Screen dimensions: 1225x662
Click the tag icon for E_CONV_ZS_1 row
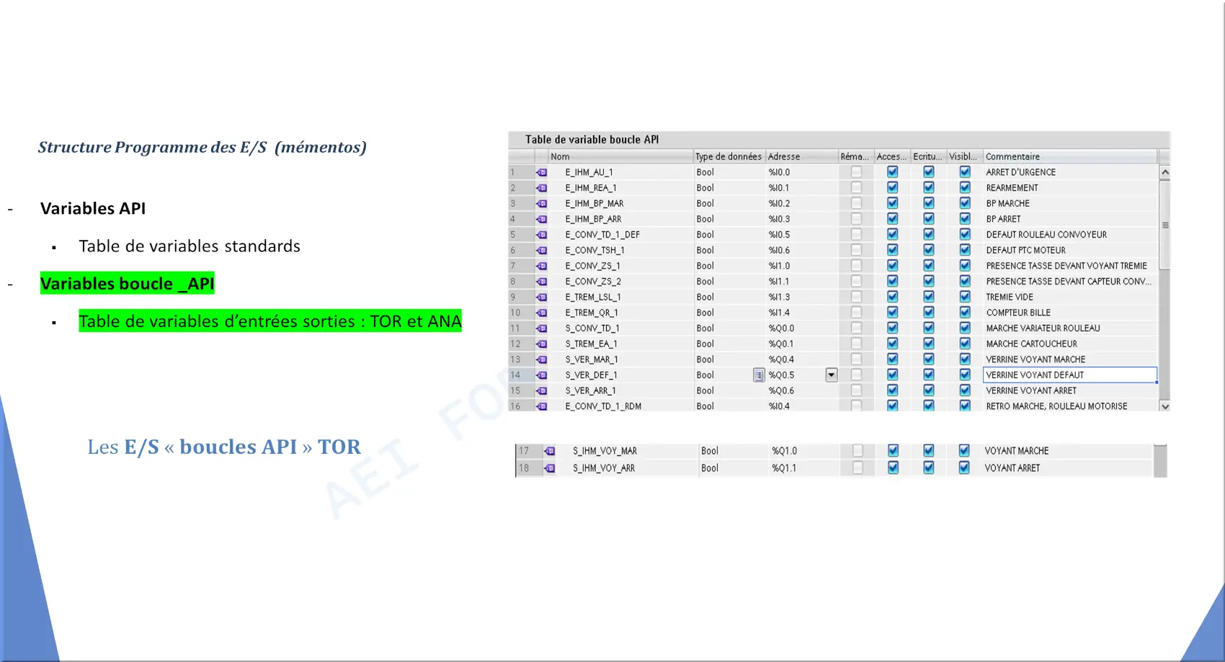coord(541,266)
